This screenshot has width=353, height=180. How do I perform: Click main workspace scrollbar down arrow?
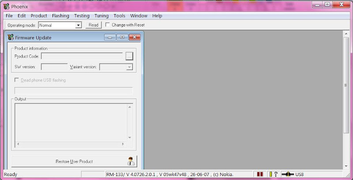[x=346, y=166]
